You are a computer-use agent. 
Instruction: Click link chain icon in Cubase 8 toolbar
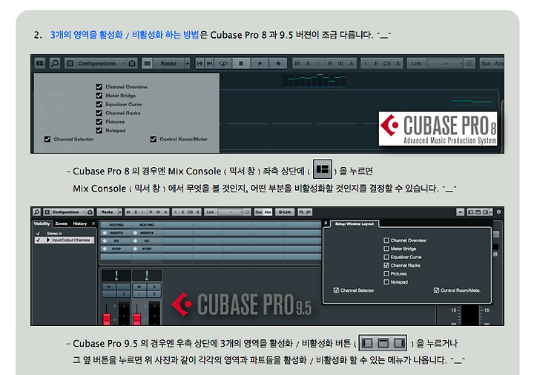tap(469, 63)
